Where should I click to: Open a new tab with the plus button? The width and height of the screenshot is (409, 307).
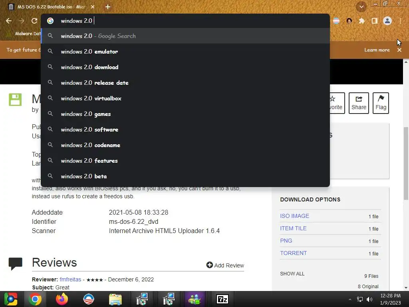coord(108,7)
